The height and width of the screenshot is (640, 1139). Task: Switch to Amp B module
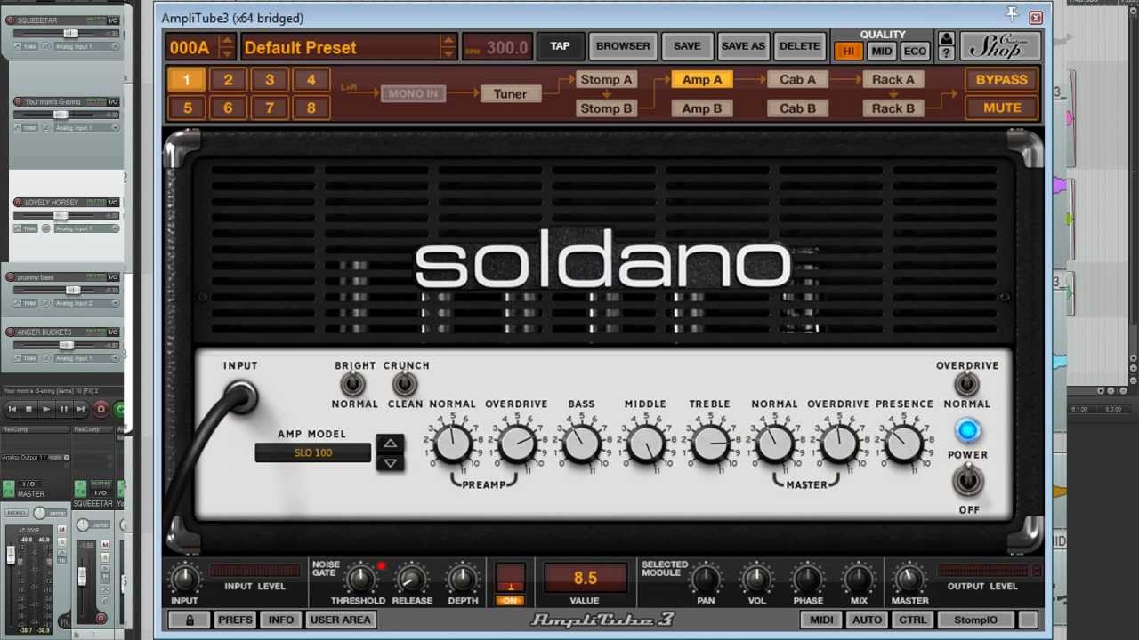pos(702,108)
